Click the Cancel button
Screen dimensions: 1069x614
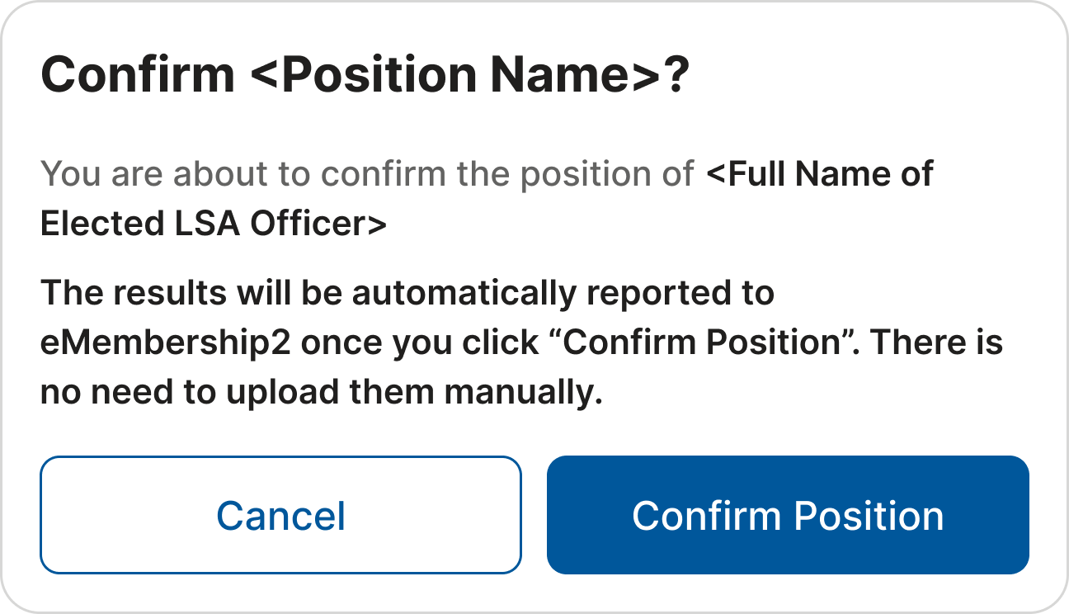pos(280,516)
